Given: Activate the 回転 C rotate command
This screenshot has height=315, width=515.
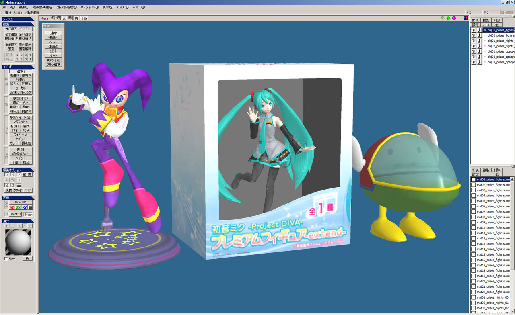Looking at the screenshot, I should 27,84.
